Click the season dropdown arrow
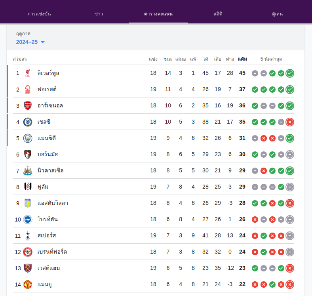The width and height of the screenshot is (312, 296). click(x=43, y=42)
